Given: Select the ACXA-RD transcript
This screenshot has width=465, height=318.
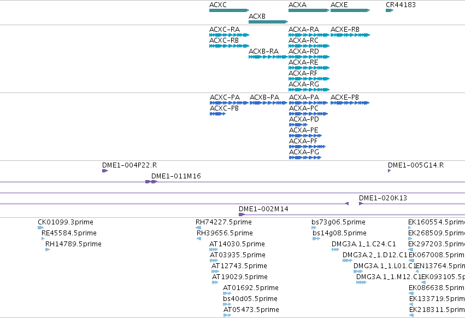Looking at the screenshot, I should pyautogui.click(x=309, y=57).
